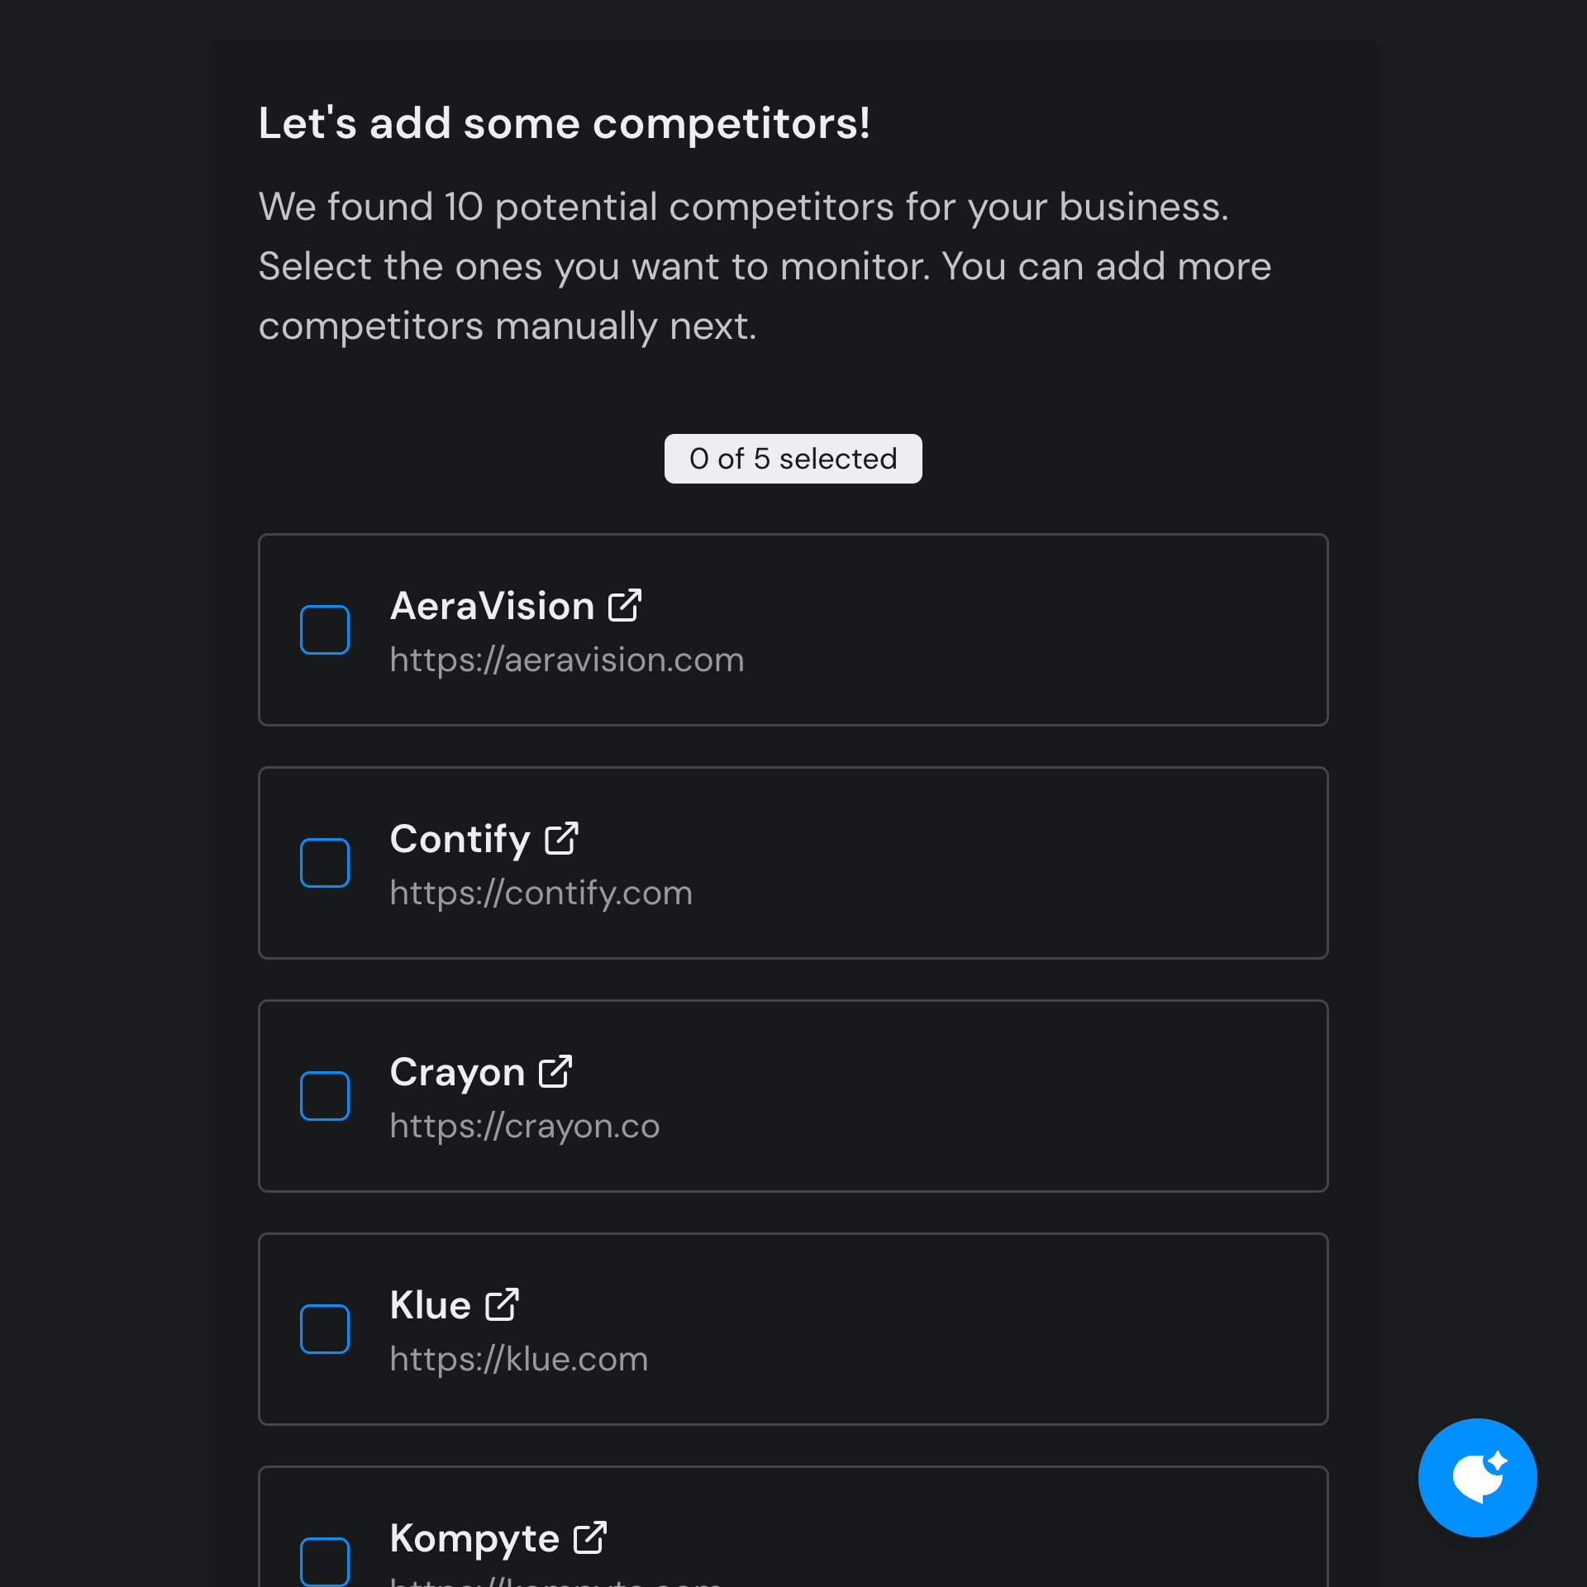
Task: Tick the Klue checkbox
Action: (x=325, y=1328)
